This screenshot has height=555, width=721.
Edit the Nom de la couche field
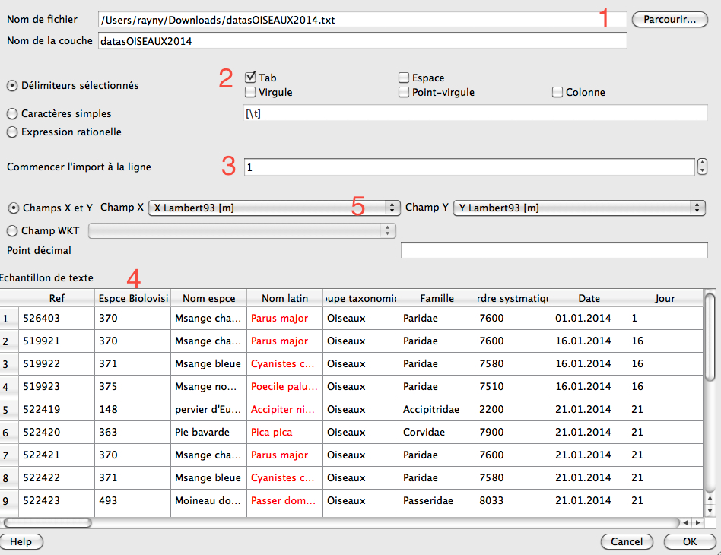click(x=362, y=41)
